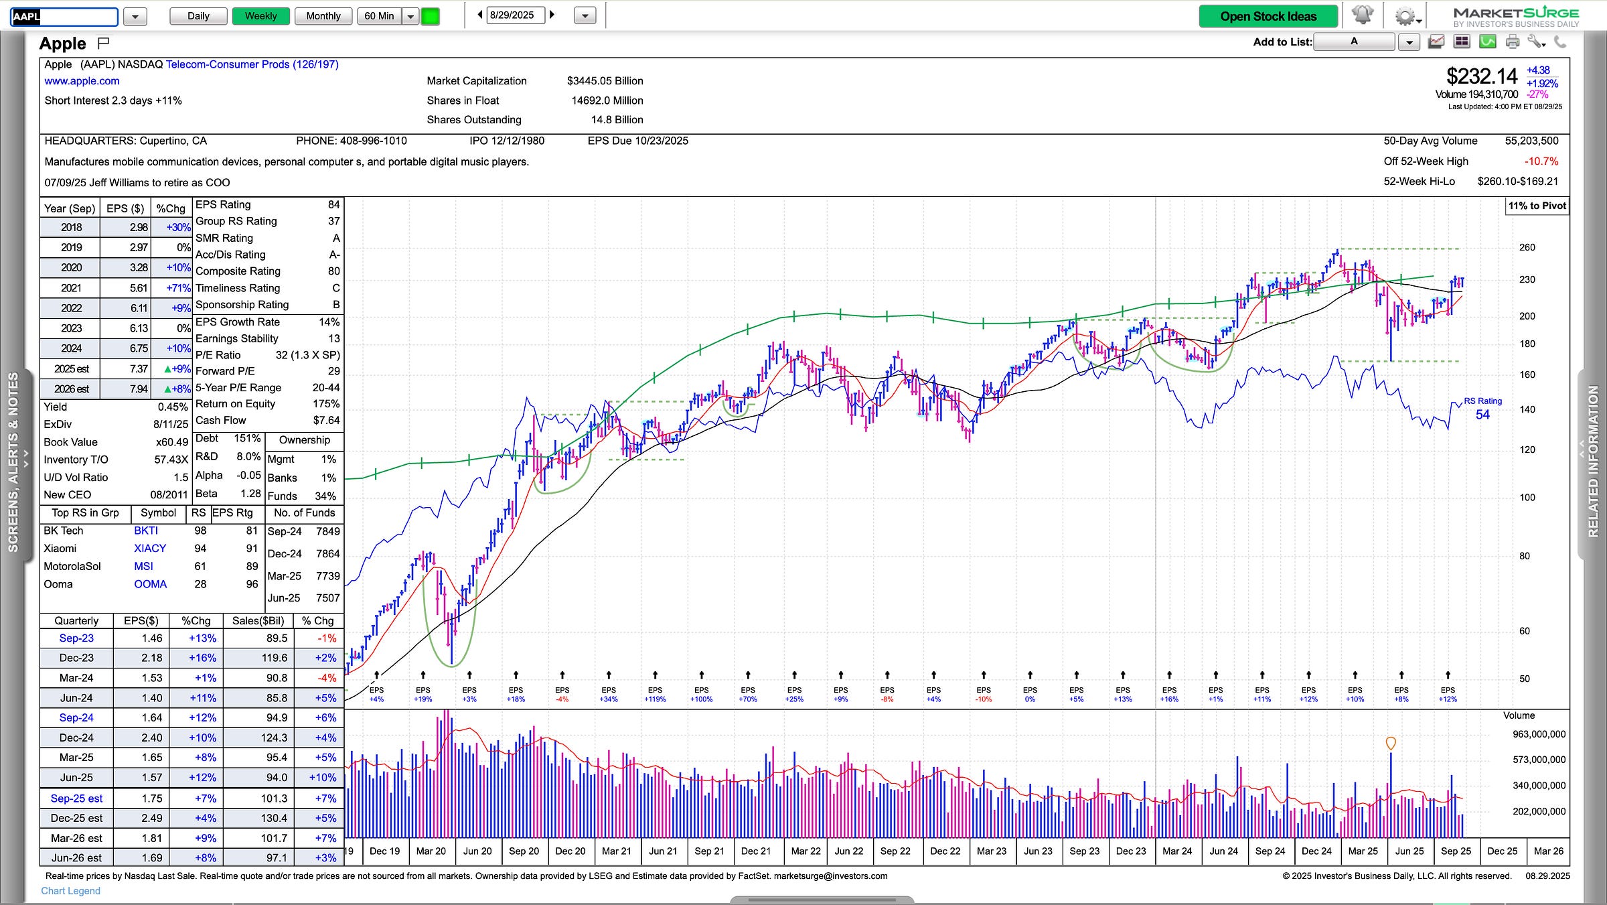Screen dimensions: 1607x905
Task: Click the green pattern recognition icon
Action: tap(1487, 42)
